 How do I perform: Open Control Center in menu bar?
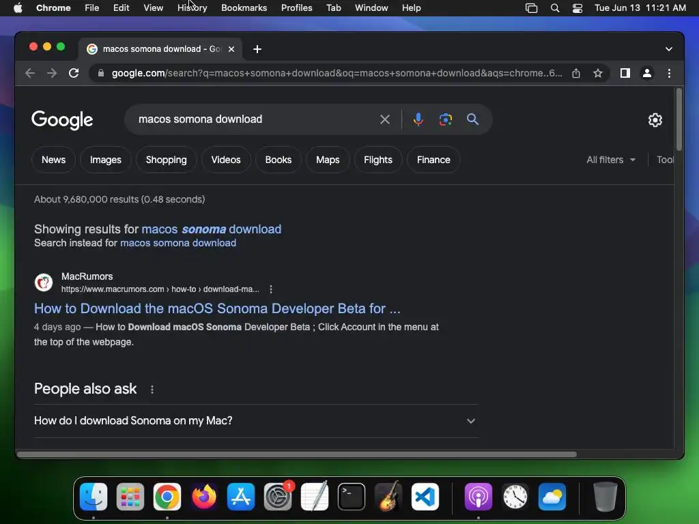tap(577, 8)
